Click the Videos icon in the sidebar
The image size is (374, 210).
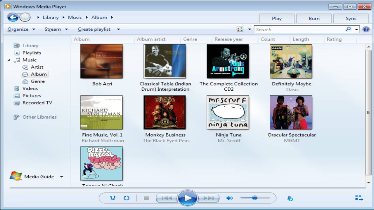pos(17,89)
